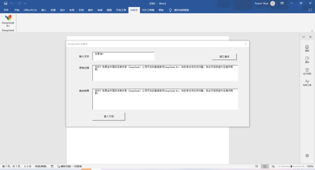Collapse the ribbon with the chevron

click(312, 30)
